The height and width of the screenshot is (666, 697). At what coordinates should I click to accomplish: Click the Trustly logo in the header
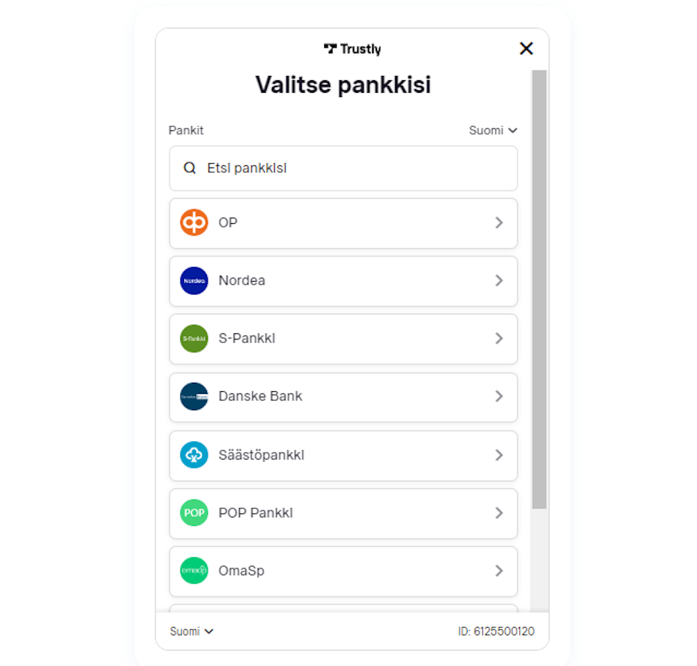click(x=352, y=49)
